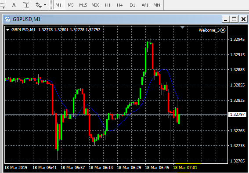The height and width of the screenshot is (173, 249).
Task: Select the M30 timeframe button
Action: 95,5
